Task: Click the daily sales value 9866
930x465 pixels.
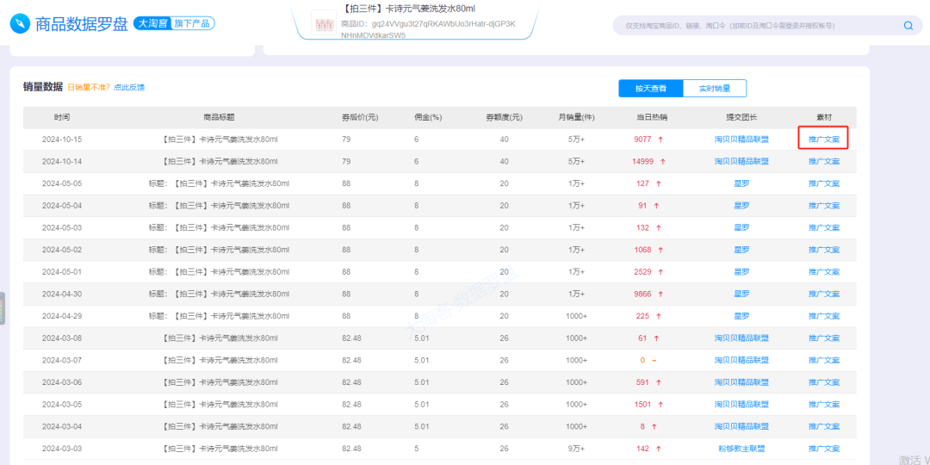Action: pyautogui.click(x=643, y=294)
